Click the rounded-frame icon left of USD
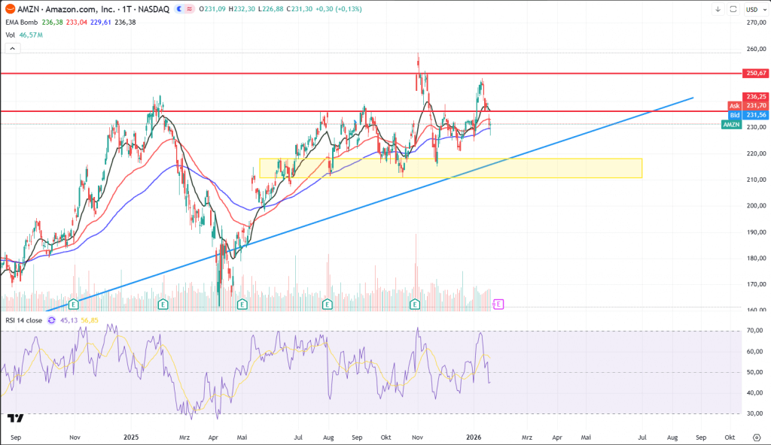The height and width of the screenshot is (445, 771). pos(733,9)
